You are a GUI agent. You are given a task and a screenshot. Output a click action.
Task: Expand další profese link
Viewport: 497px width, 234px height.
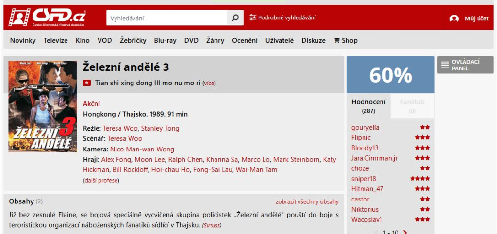tap(101, 180)
